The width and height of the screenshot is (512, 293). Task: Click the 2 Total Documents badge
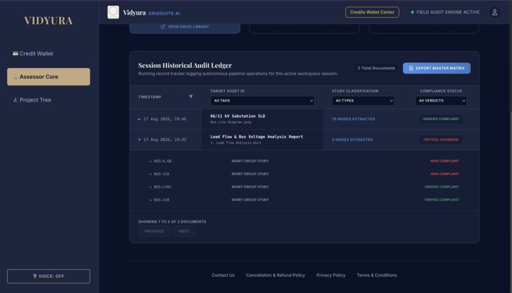[x=376, y=68]
